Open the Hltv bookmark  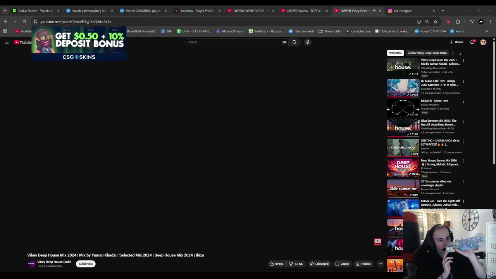tap(167, 31)
